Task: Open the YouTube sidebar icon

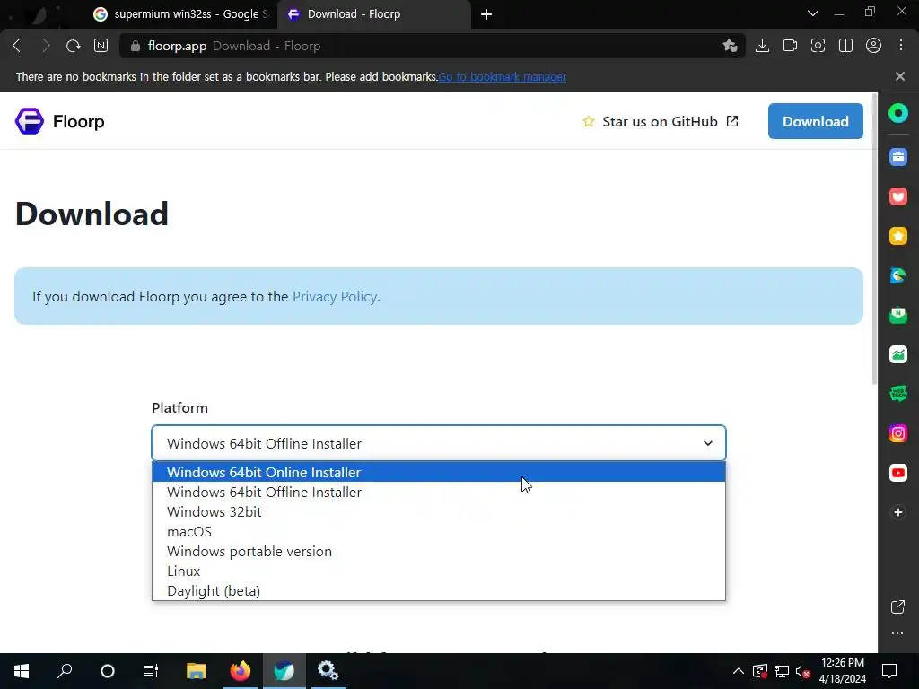Action: (897, 473)
